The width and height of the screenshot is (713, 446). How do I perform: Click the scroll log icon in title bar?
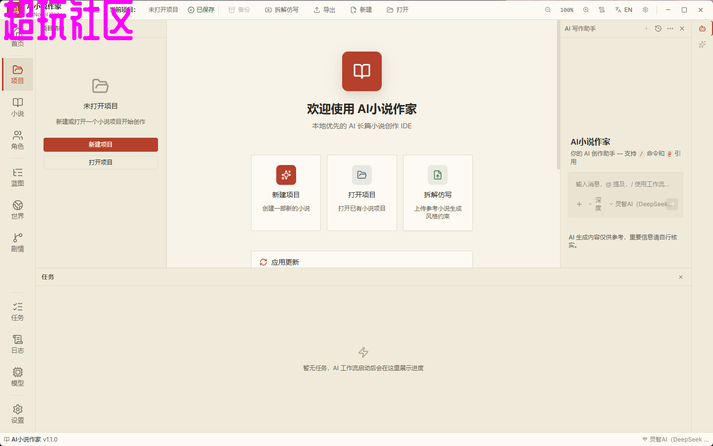[x=602, y=10]
